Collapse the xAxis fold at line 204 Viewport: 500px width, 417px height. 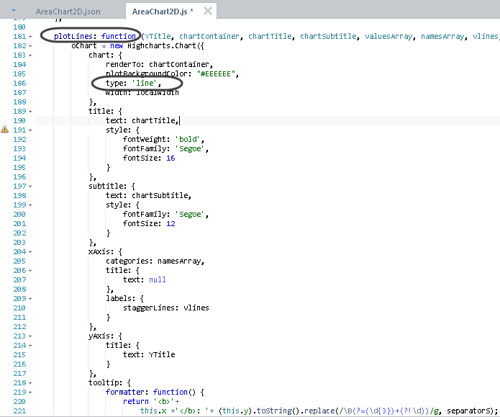coord(30,252)
